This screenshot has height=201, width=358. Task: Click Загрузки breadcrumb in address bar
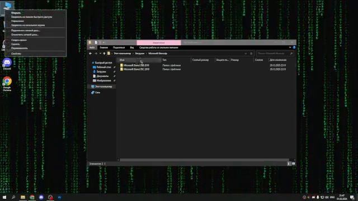click(x=139, y=54)
